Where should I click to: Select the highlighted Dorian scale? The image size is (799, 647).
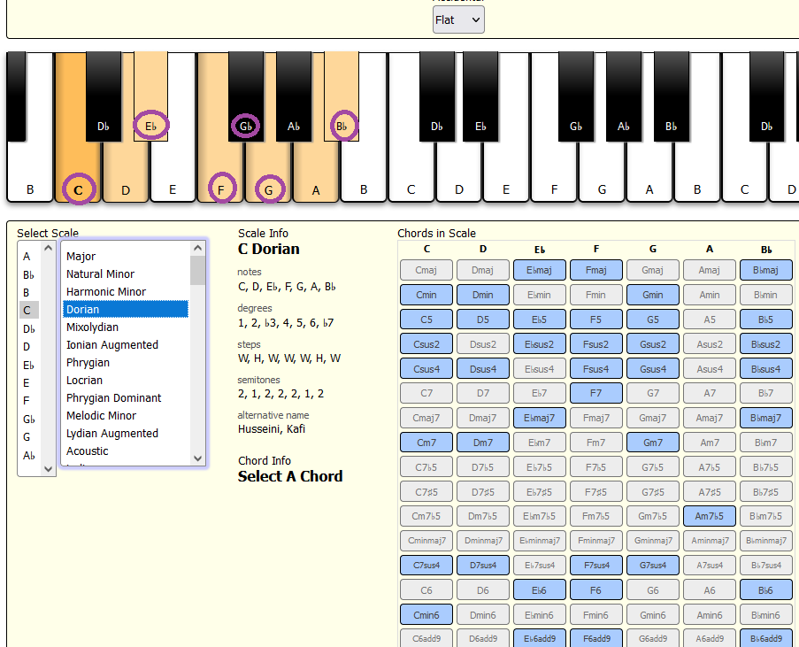tap(126, 310)
